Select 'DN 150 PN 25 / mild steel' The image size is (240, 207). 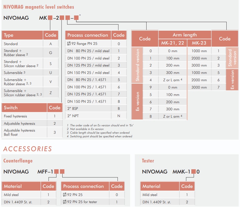pyautogui.click(x=96, y=73)
